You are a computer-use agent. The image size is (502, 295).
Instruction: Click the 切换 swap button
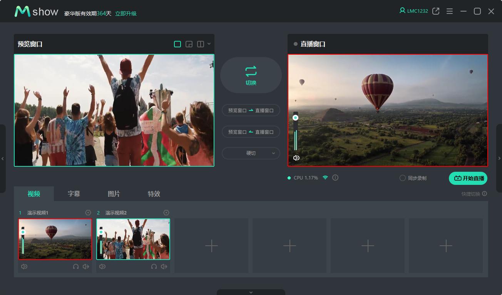(251, 75)
